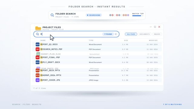Minimize the Project Files window

[x=151, y=27]
